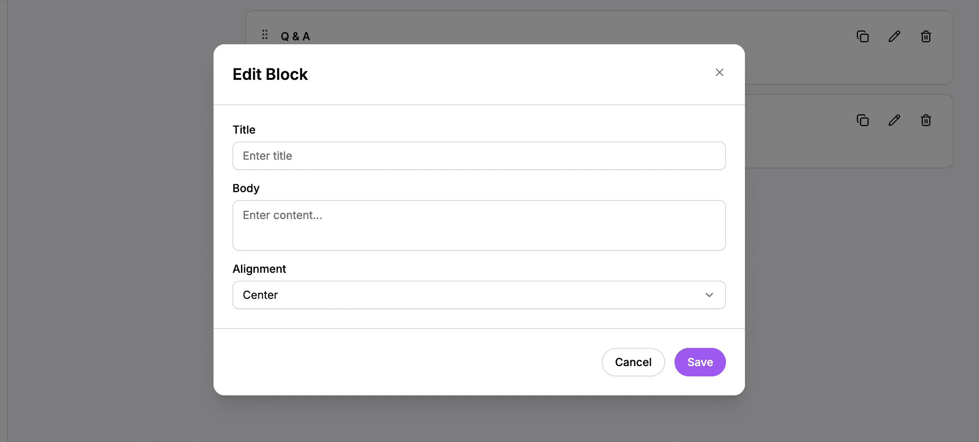Click the Cancel button
979x442 pixels.
pyautogui.click(x=633, y=362)
